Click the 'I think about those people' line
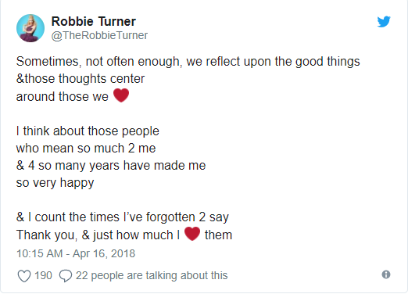Screen dimensions: 408x294 click(88, 131)
